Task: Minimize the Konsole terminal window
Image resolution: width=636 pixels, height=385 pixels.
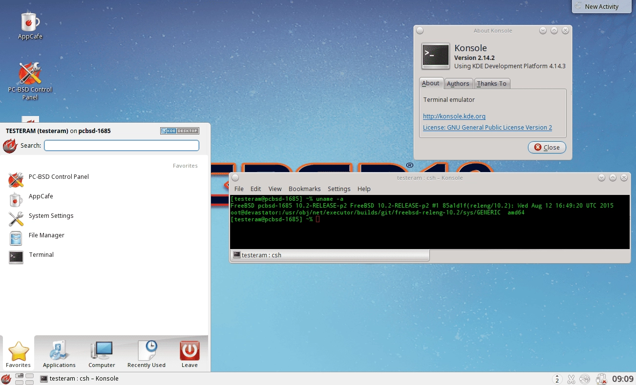Action: 601,178
